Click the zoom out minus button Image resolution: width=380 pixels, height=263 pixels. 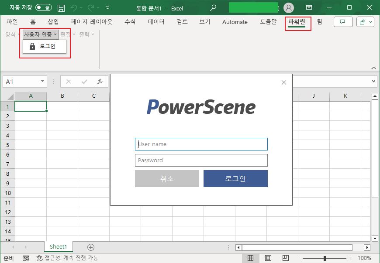tap(299, 258)
